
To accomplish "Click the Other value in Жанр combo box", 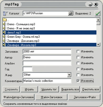I will click(27, 75).
